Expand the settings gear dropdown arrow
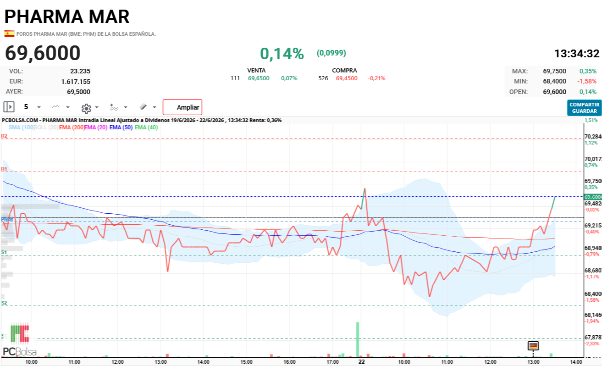 [97, 107]
